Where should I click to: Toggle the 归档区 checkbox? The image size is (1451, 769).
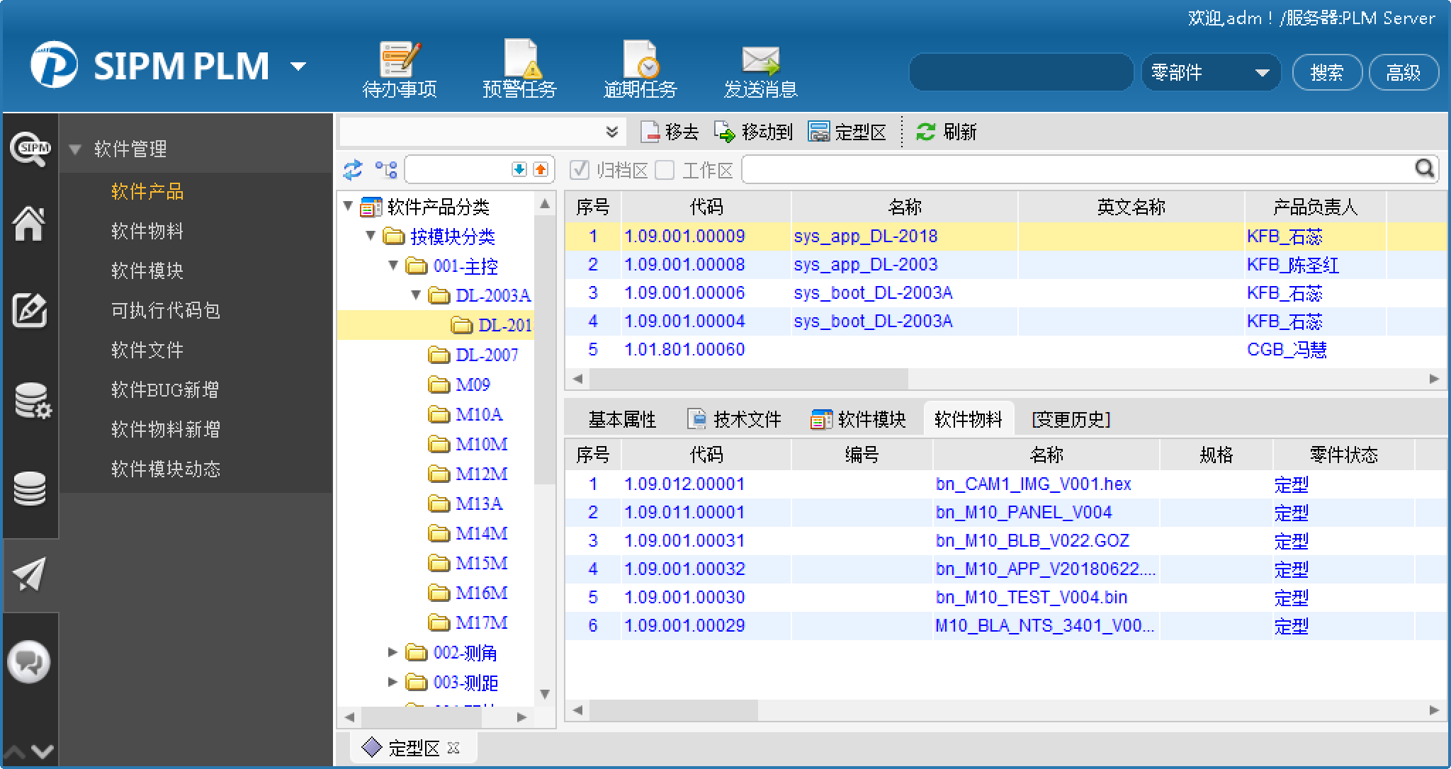[580, 170]
